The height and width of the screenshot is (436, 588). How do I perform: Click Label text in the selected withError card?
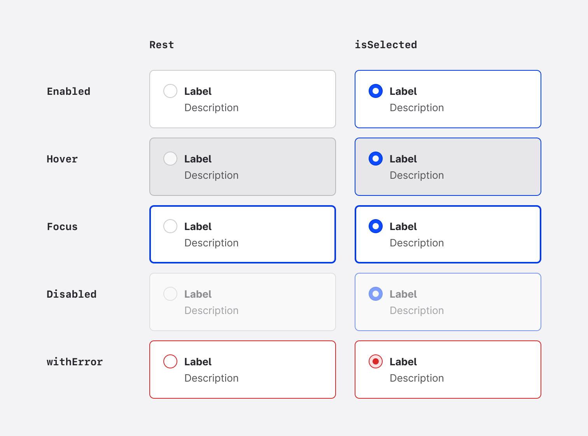click(x=403, y=362)
